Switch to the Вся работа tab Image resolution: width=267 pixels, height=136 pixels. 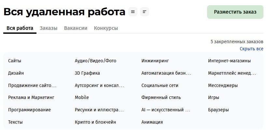pyautogui.click(x=20, y=28)
